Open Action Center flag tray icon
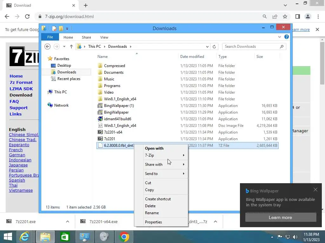Viewport: 325px width, 243px height. (x=280, y=237)
